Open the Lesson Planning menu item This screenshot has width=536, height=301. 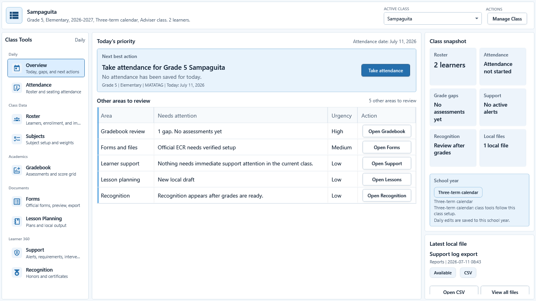click(x=46, y=221)
